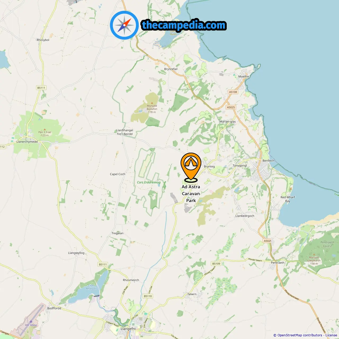Click the Pen Y Foel peak marker
This screenshot has height=339, width=339.
(x=44, y=129)
